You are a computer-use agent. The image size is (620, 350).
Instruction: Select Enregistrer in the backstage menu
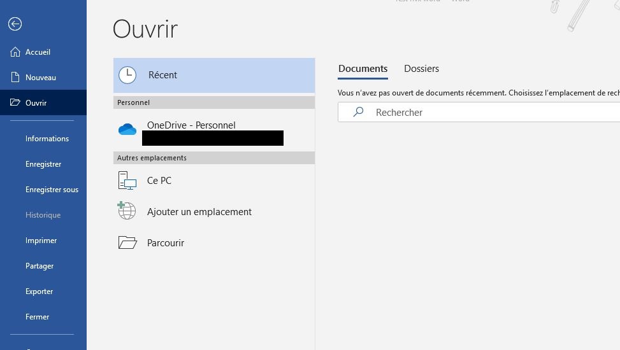[43, 164]
